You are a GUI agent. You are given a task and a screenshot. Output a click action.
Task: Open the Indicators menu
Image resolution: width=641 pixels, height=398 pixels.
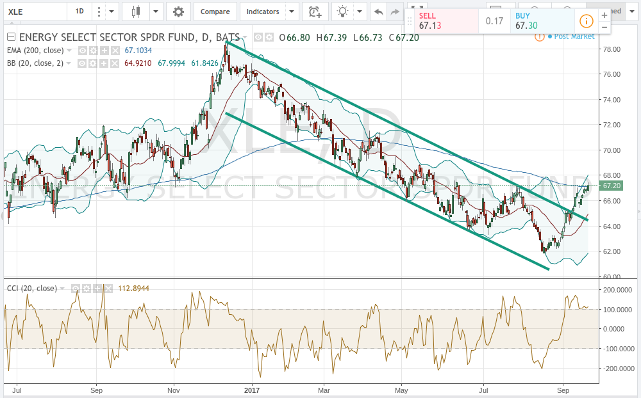[x=262, y=12]
